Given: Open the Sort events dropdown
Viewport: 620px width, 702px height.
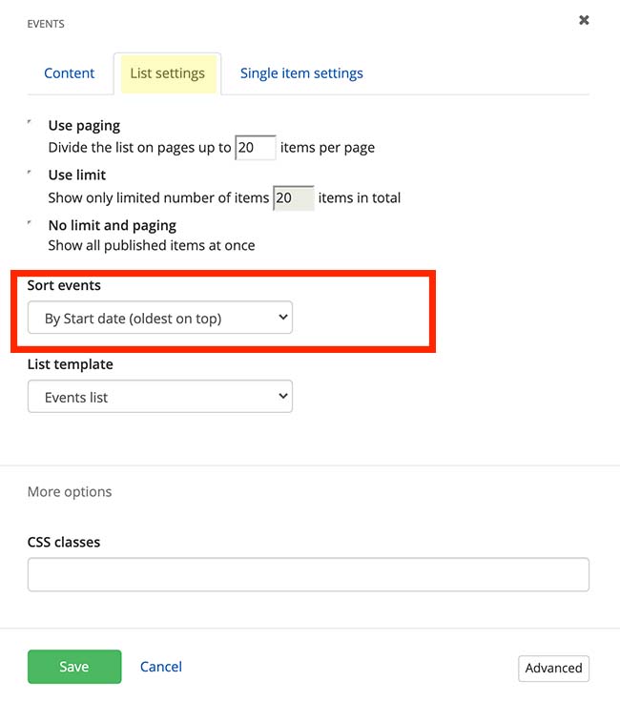Looking at the screenshot, I should (160, 319).
